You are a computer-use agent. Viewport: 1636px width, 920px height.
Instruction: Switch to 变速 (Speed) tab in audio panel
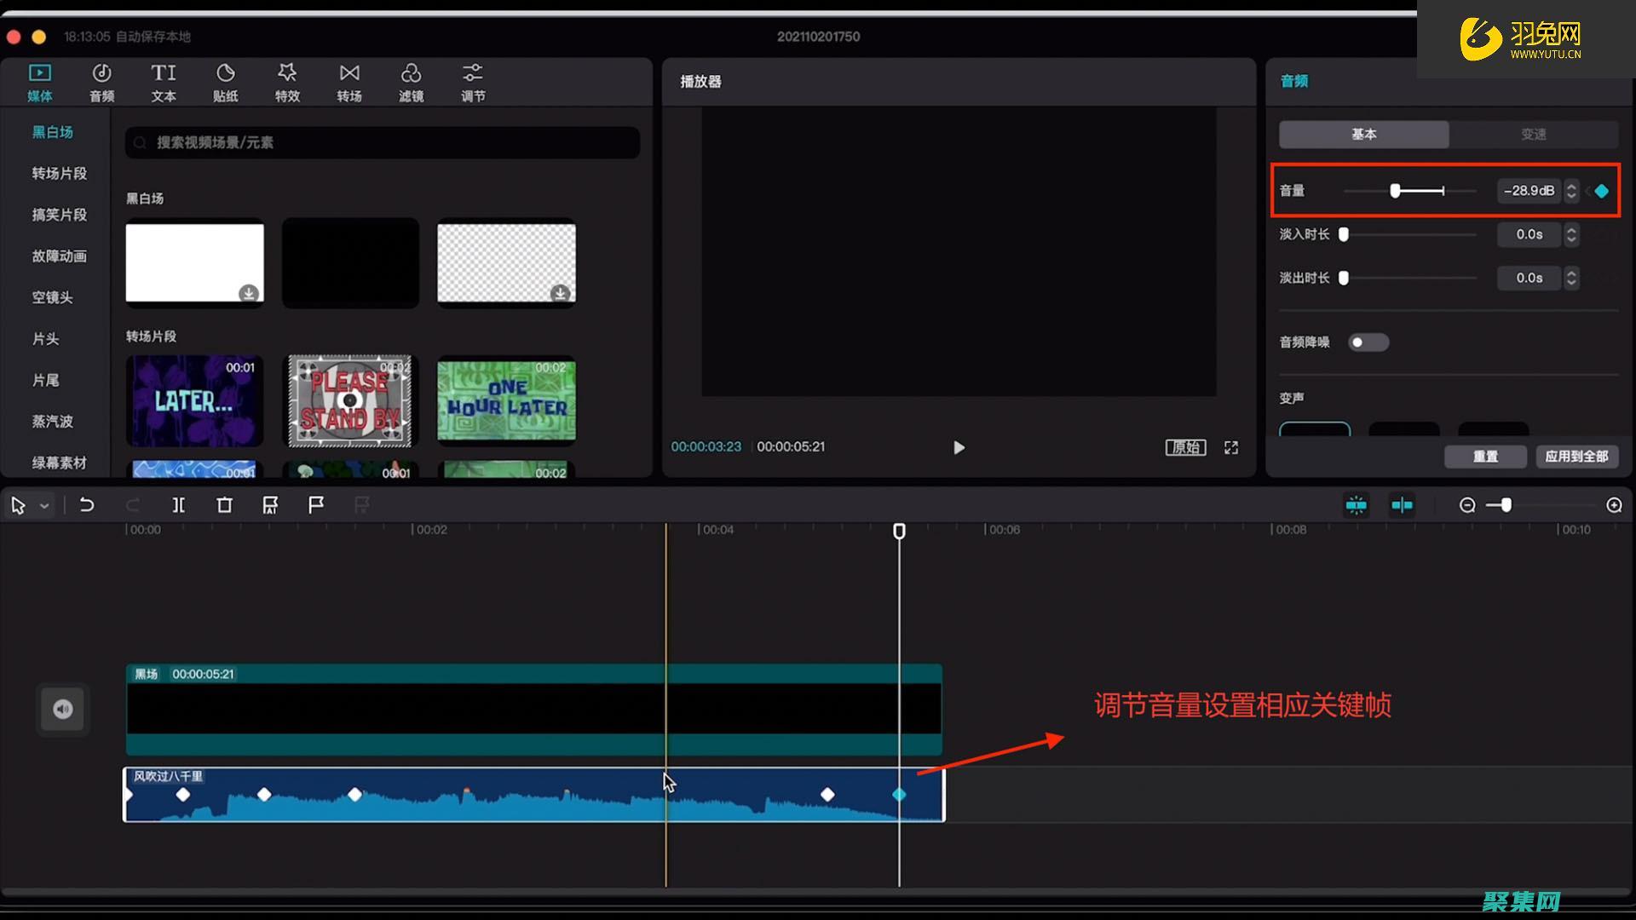(x=1531, y=134)
